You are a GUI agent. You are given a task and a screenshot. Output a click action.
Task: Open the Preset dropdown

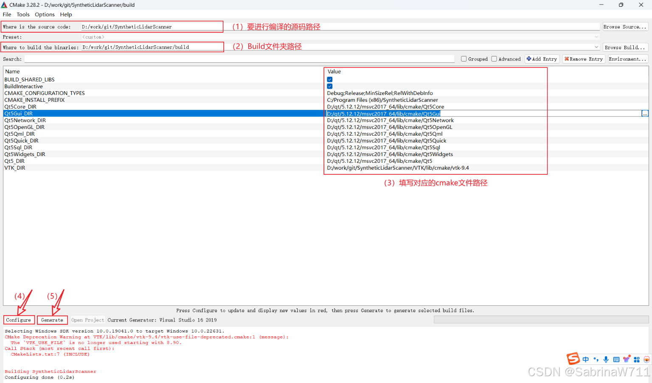pyautogui.click(x=596, y=36)
